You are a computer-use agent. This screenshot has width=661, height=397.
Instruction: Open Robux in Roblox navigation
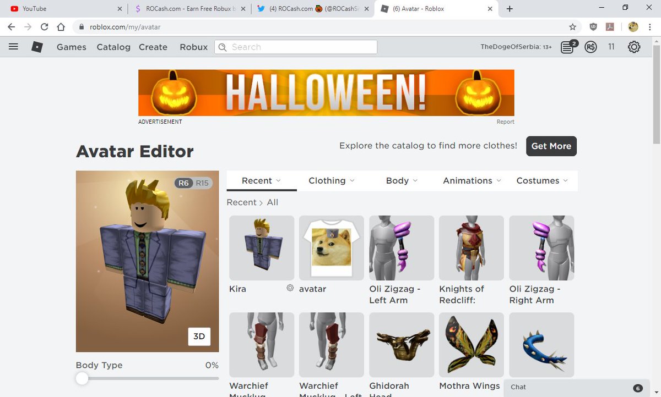pyautogui.click(x=194, y=47)
